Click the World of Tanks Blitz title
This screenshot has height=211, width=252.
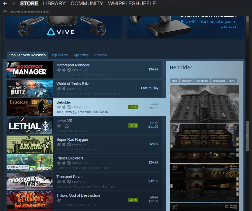click(x=73, y=84)
